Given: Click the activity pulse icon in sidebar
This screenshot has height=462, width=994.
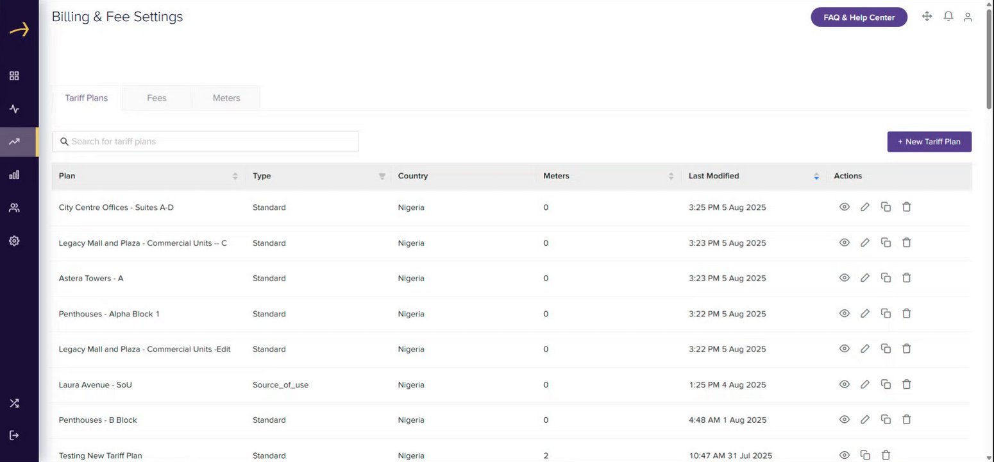Looking at the screenshot, I should pos(14,109).
